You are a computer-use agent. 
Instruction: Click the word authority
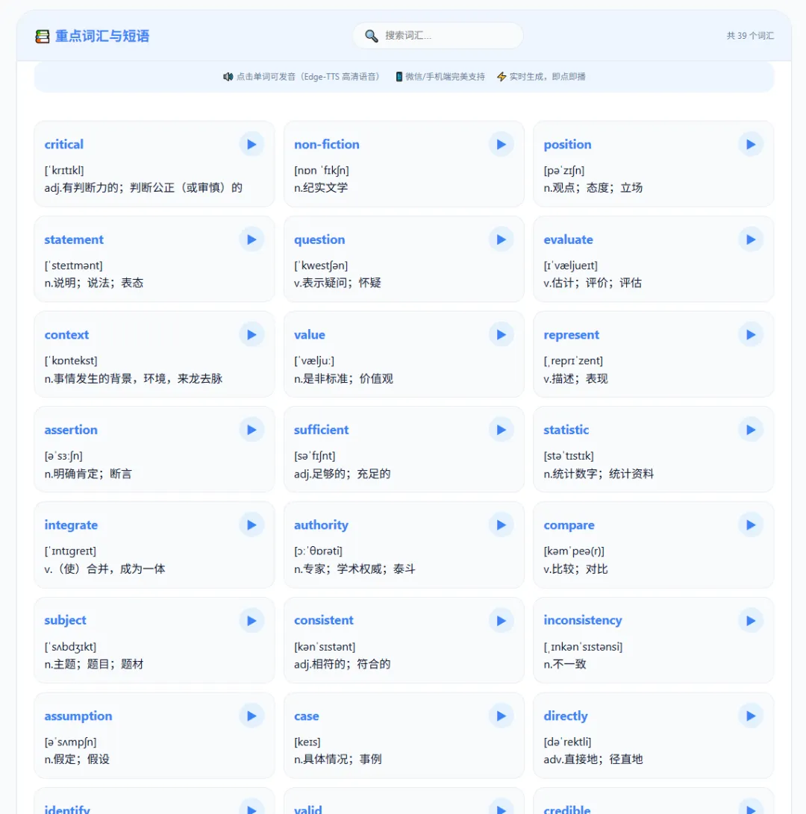pyautogui.click(x=321, y=525)
